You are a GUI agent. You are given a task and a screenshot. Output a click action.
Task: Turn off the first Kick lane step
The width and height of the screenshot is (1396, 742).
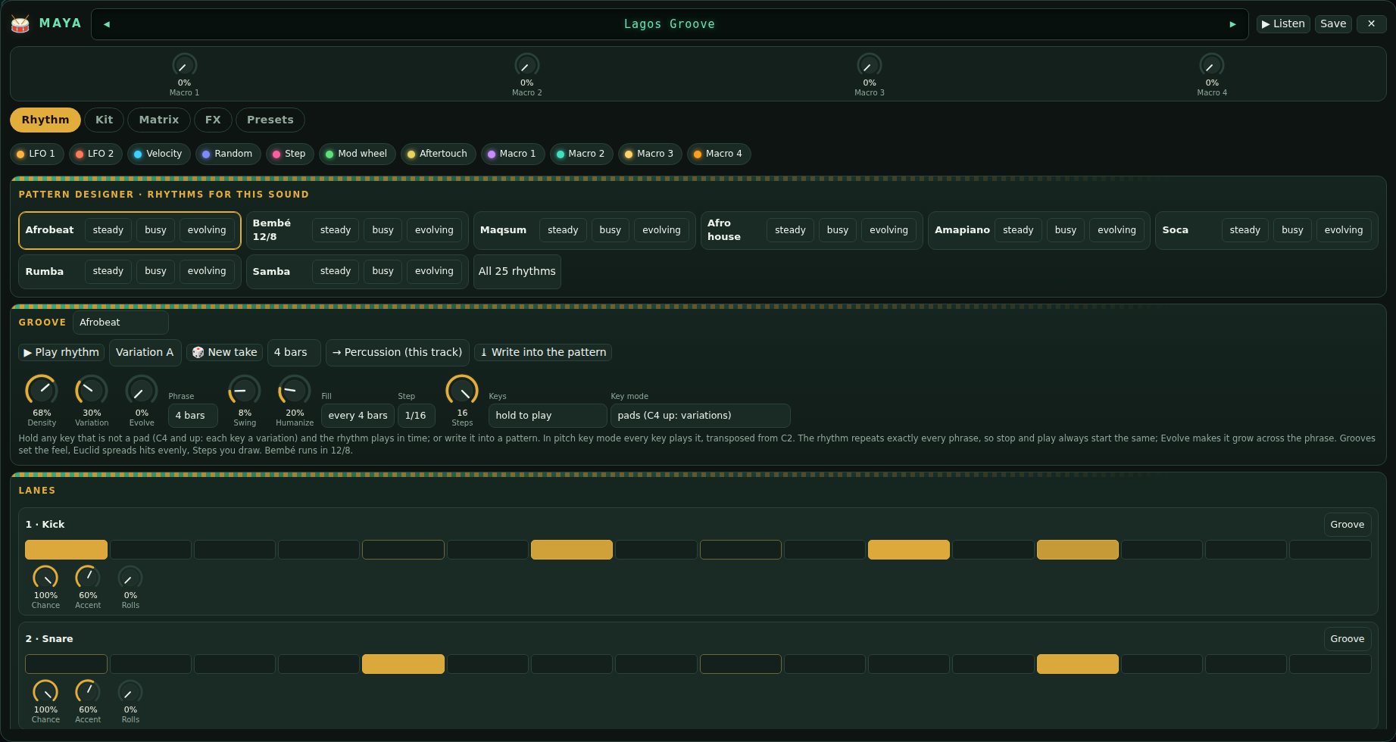(66, 550)
